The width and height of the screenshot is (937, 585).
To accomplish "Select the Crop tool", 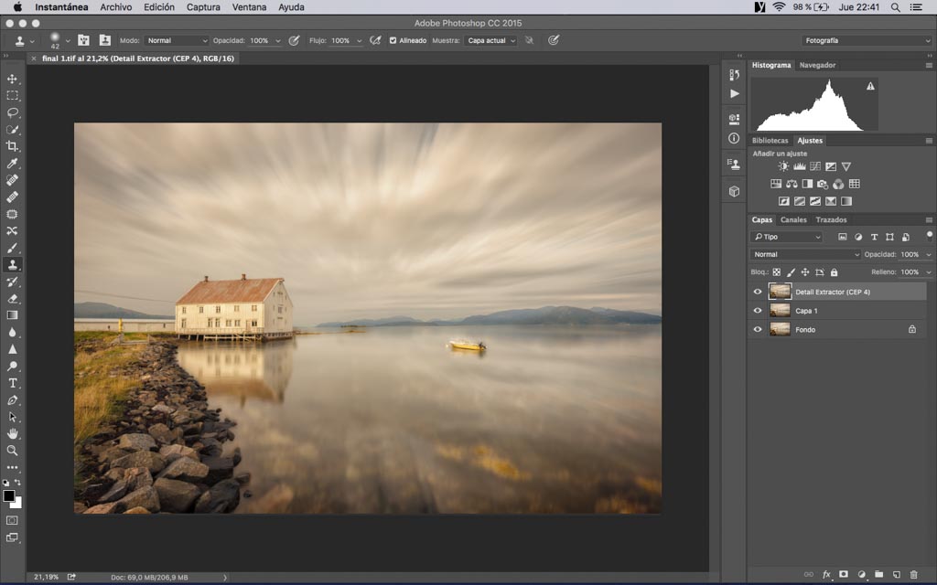I will point(12,146).
